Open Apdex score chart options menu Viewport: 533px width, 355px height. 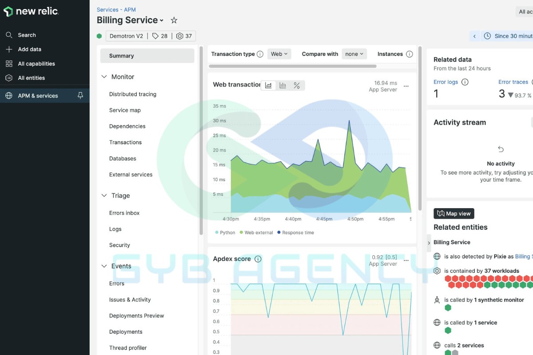click(406, 260)
